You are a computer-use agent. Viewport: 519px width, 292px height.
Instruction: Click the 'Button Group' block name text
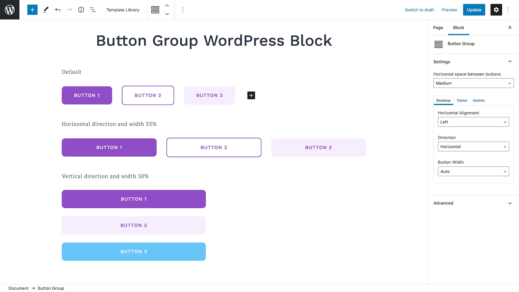point(461,44)
